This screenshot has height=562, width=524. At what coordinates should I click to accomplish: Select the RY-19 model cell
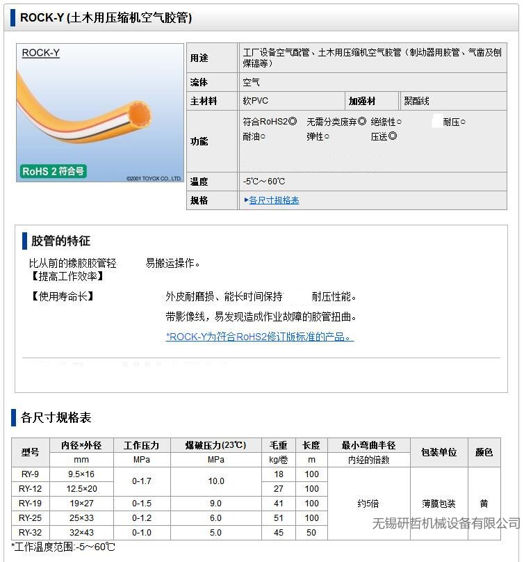(30, 504)
